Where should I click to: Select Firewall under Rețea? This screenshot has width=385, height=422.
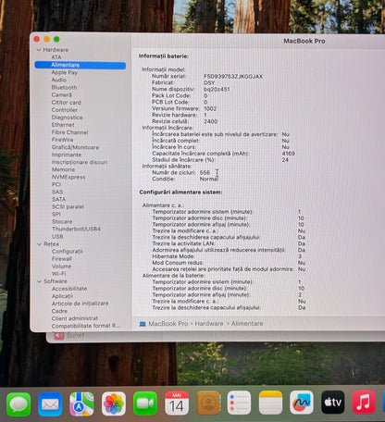pyautogui.click(x=62, y=259)
